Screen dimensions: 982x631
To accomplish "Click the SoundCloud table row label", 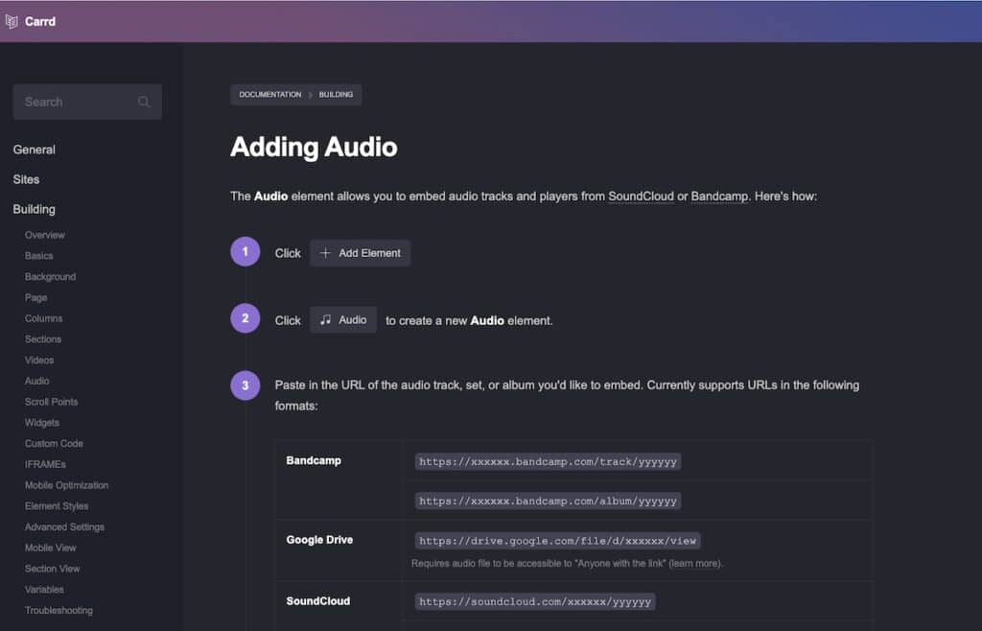I will click(x=318, y=601).
